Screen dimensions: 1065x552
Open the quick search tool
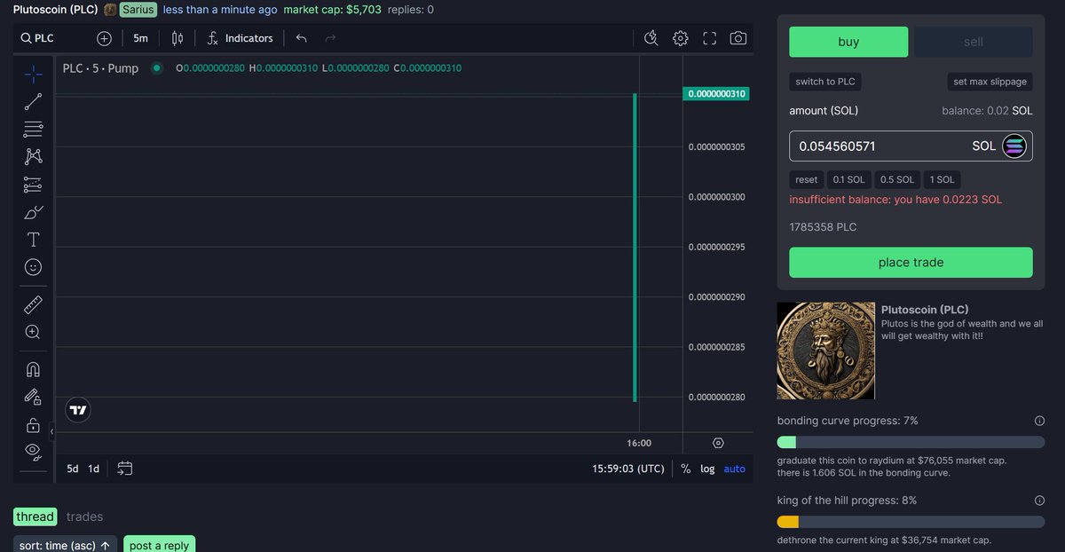click(x=651, y=38)
